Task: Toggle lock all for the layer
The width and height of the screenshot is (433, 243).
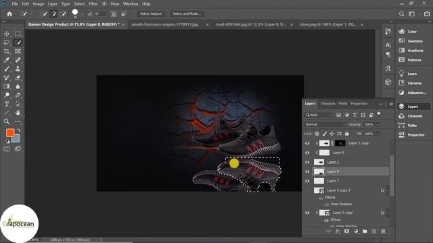Action: [347, 134]
